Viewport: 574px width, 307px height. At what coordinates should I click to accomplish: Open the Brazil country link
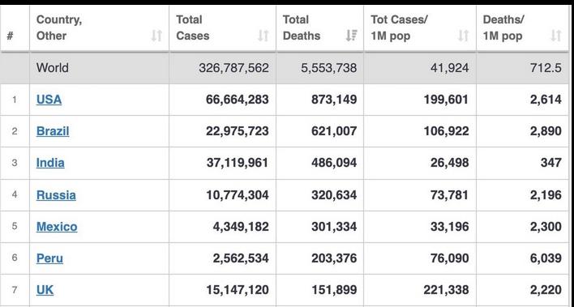[53, 131]
